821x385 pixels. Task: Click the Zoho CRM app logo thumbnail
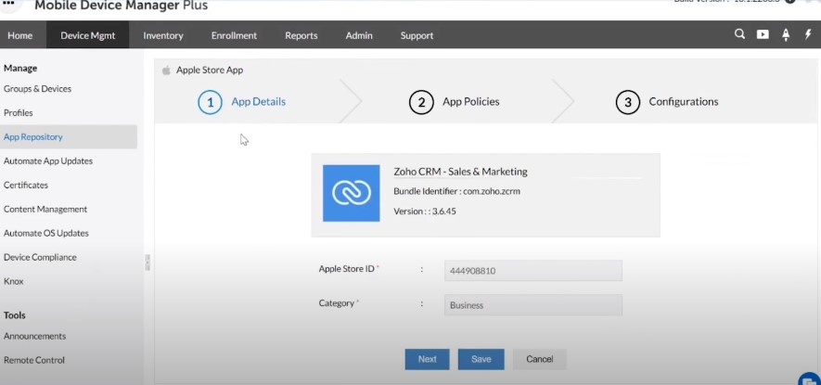(352, 193)
